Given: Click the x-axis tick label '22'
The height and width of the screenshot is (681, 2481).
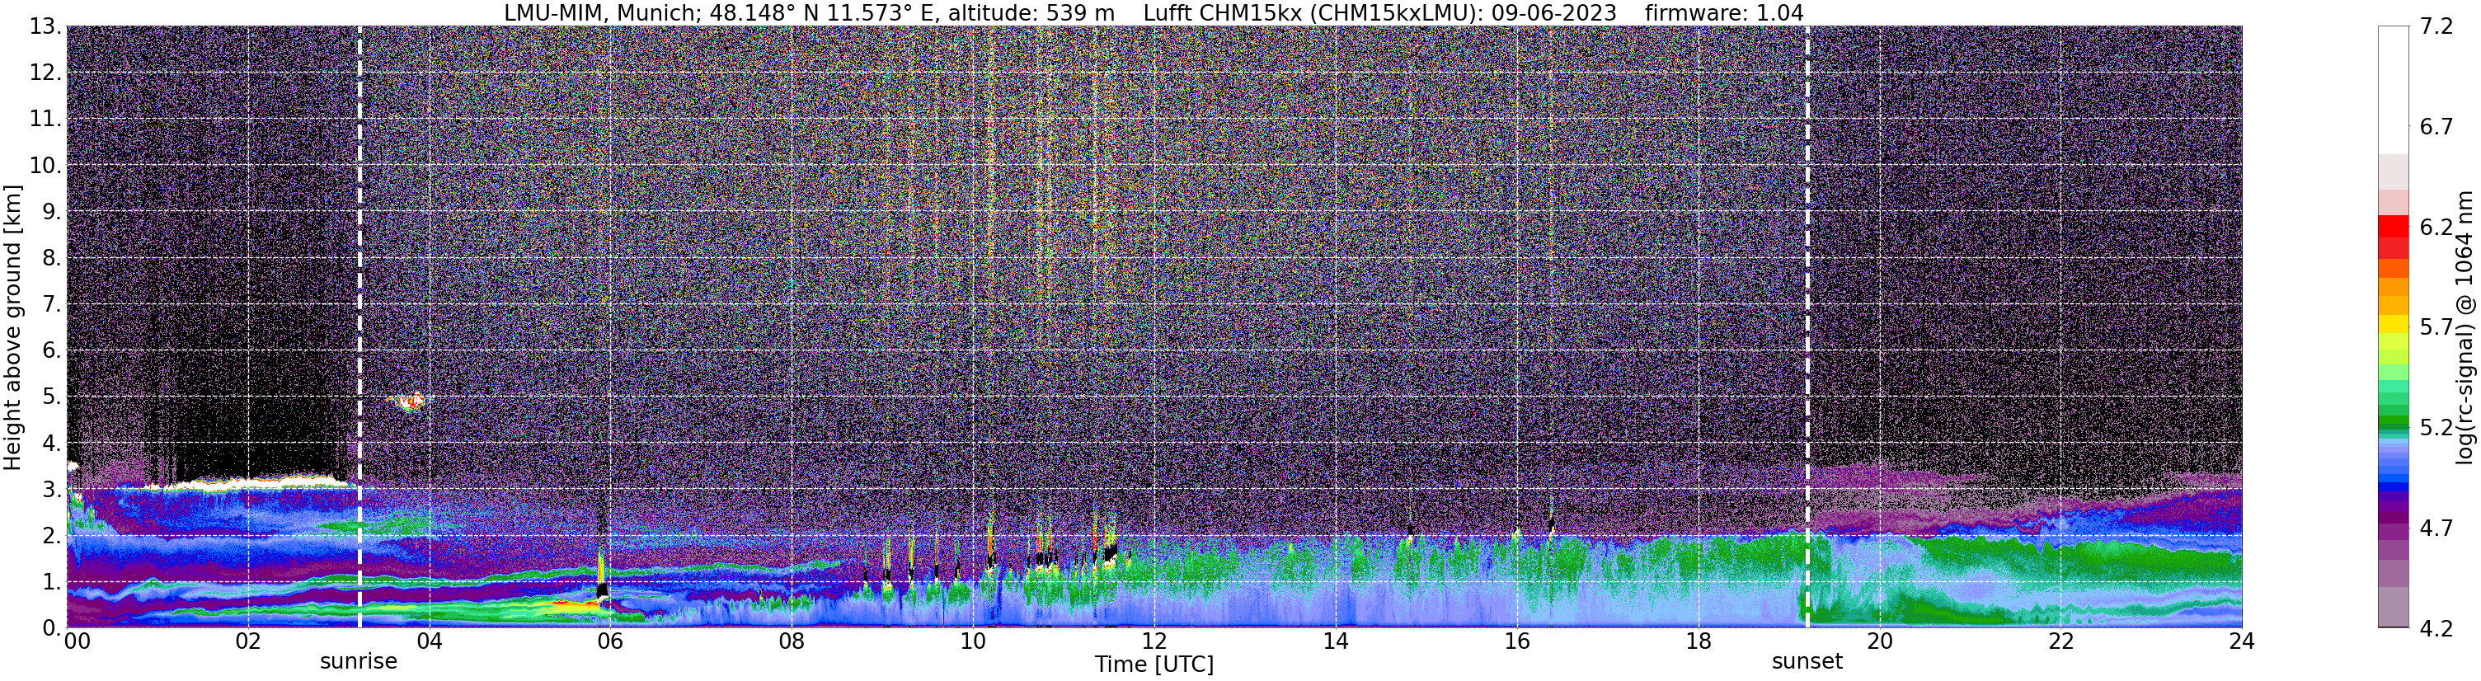Looking at the screenshot, I should click(x=2060, y=641).
